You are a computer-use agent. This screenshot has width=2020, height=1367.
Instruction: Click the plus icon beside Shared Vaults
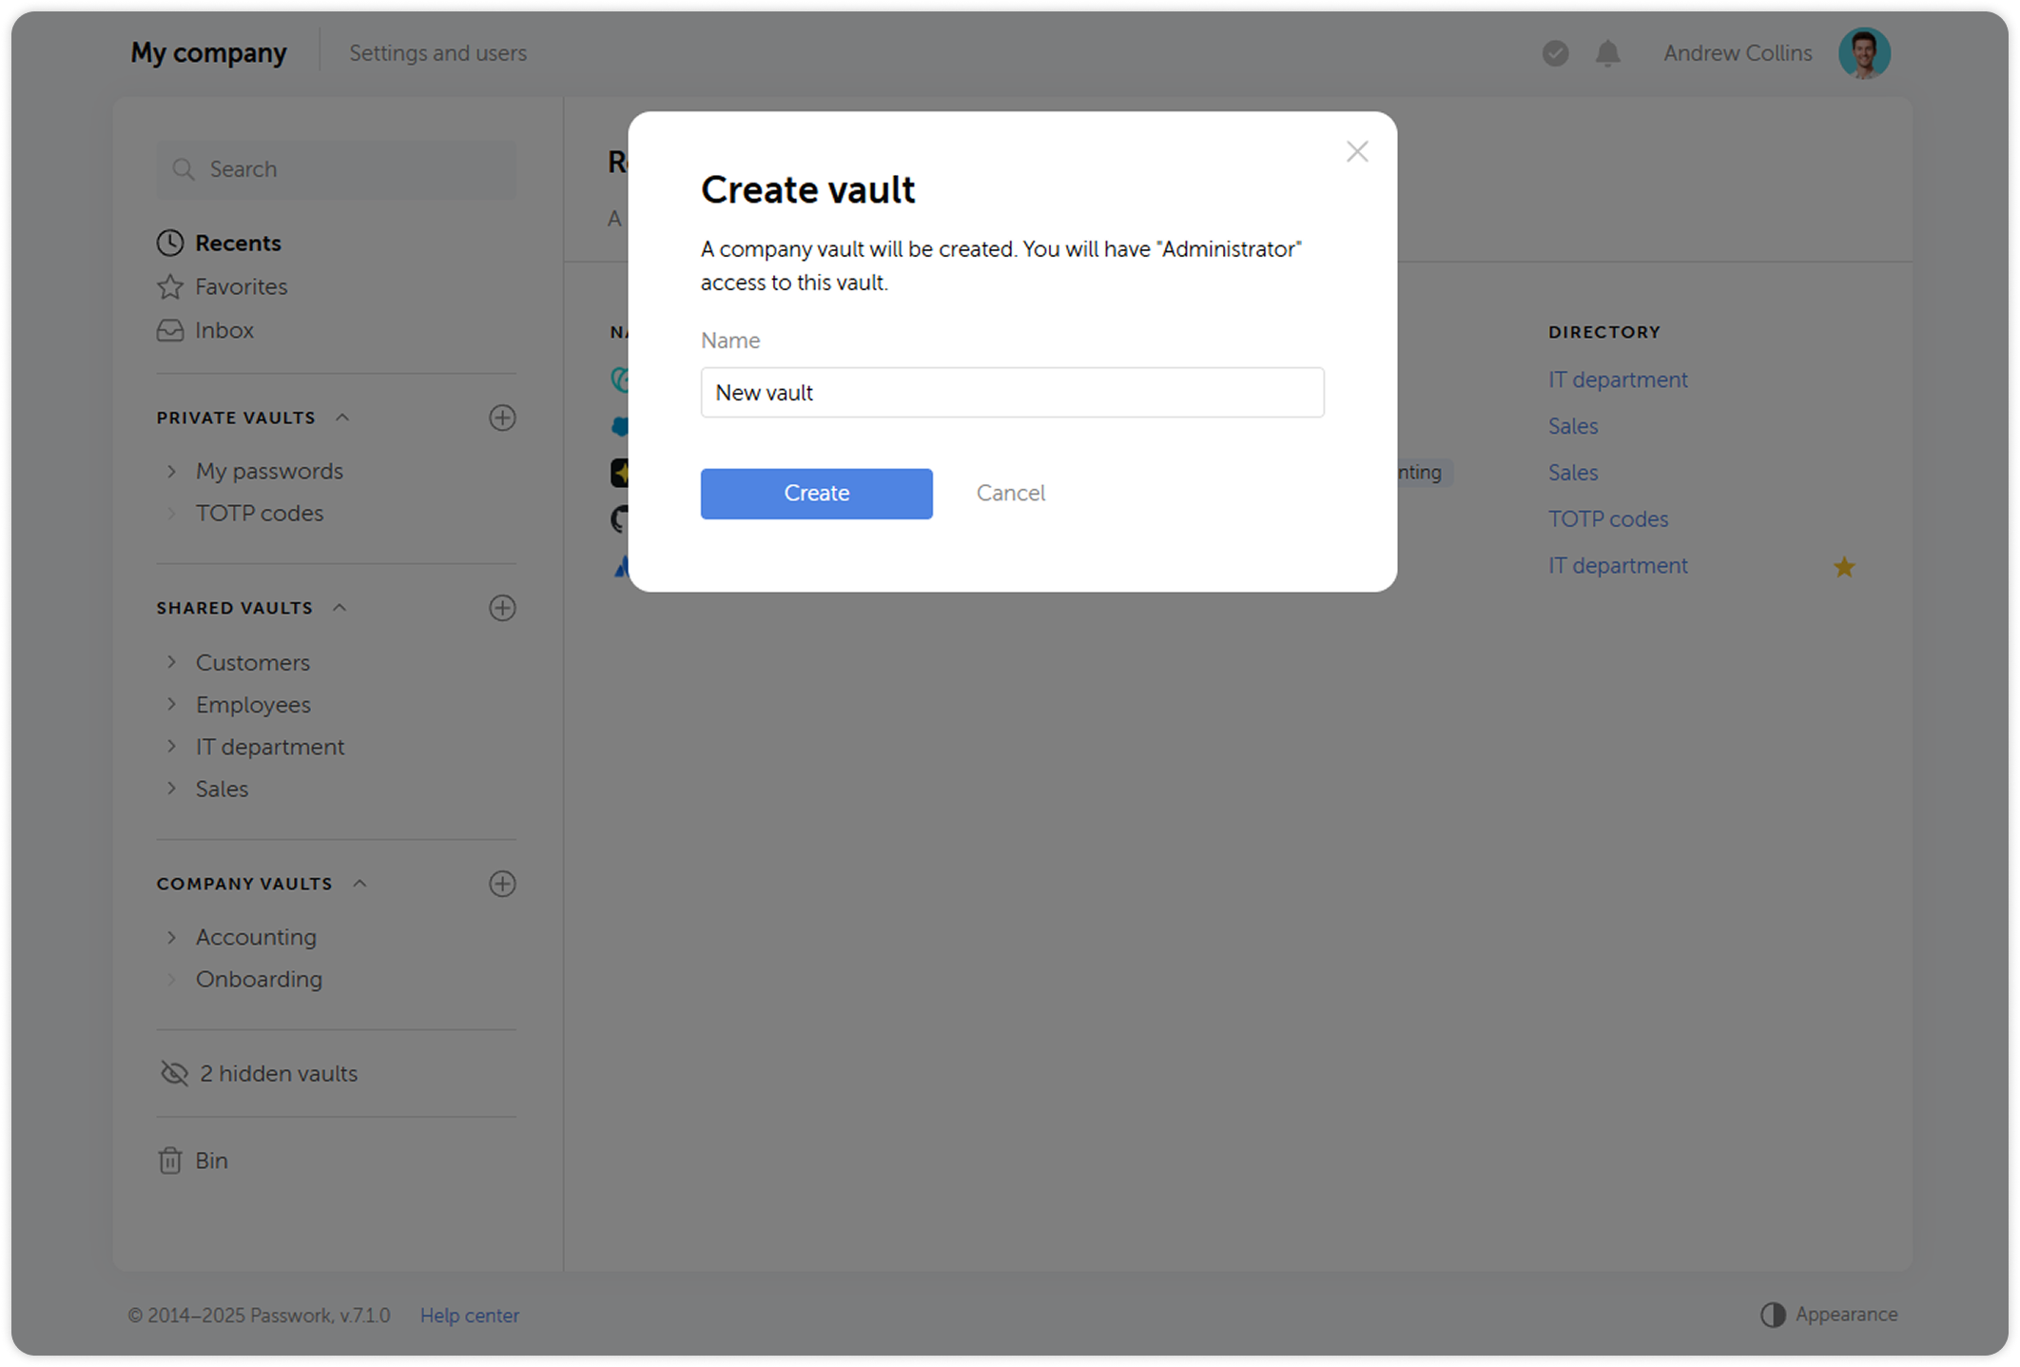(x=503, y=608)
